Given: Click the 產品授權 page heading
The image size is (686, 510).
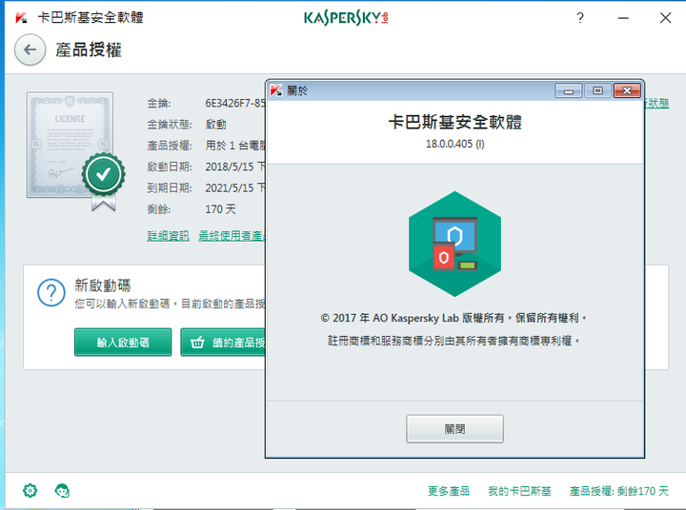Looking at the screenshot, I should click(89, 49).
